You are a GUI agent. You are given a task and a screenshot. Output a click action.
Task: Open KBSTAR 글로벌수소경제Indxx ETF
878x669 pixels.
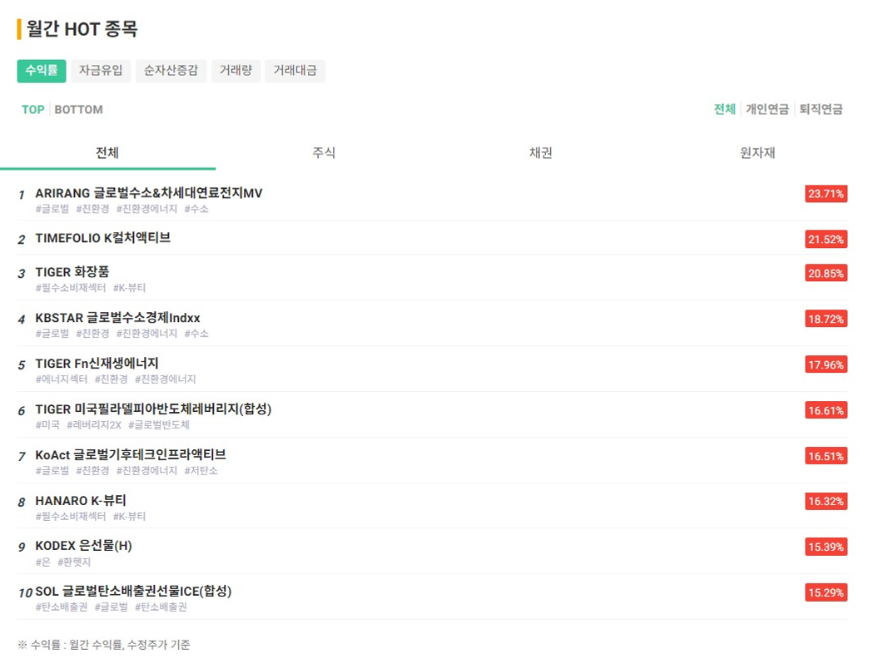(x=117, y=318)
